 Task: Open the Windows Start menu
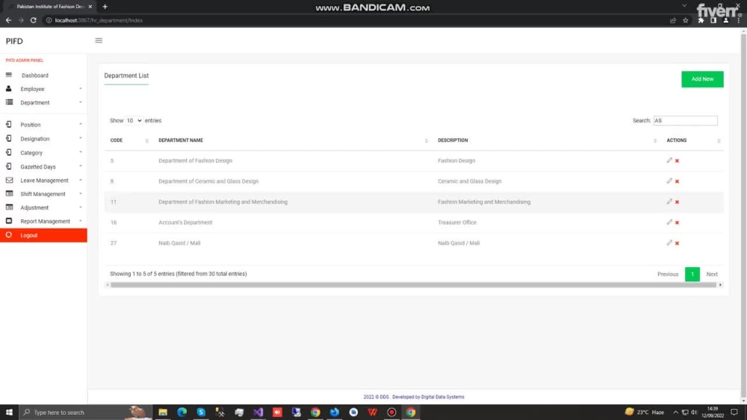tap(9, 413)
